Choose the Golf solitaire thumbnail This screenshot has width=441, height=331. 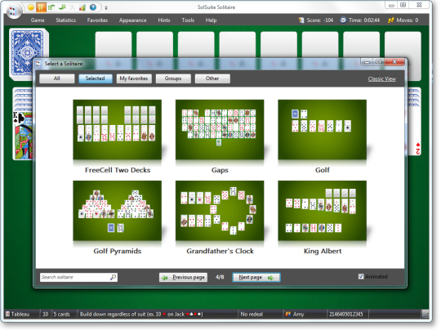[x=323, y=129]
